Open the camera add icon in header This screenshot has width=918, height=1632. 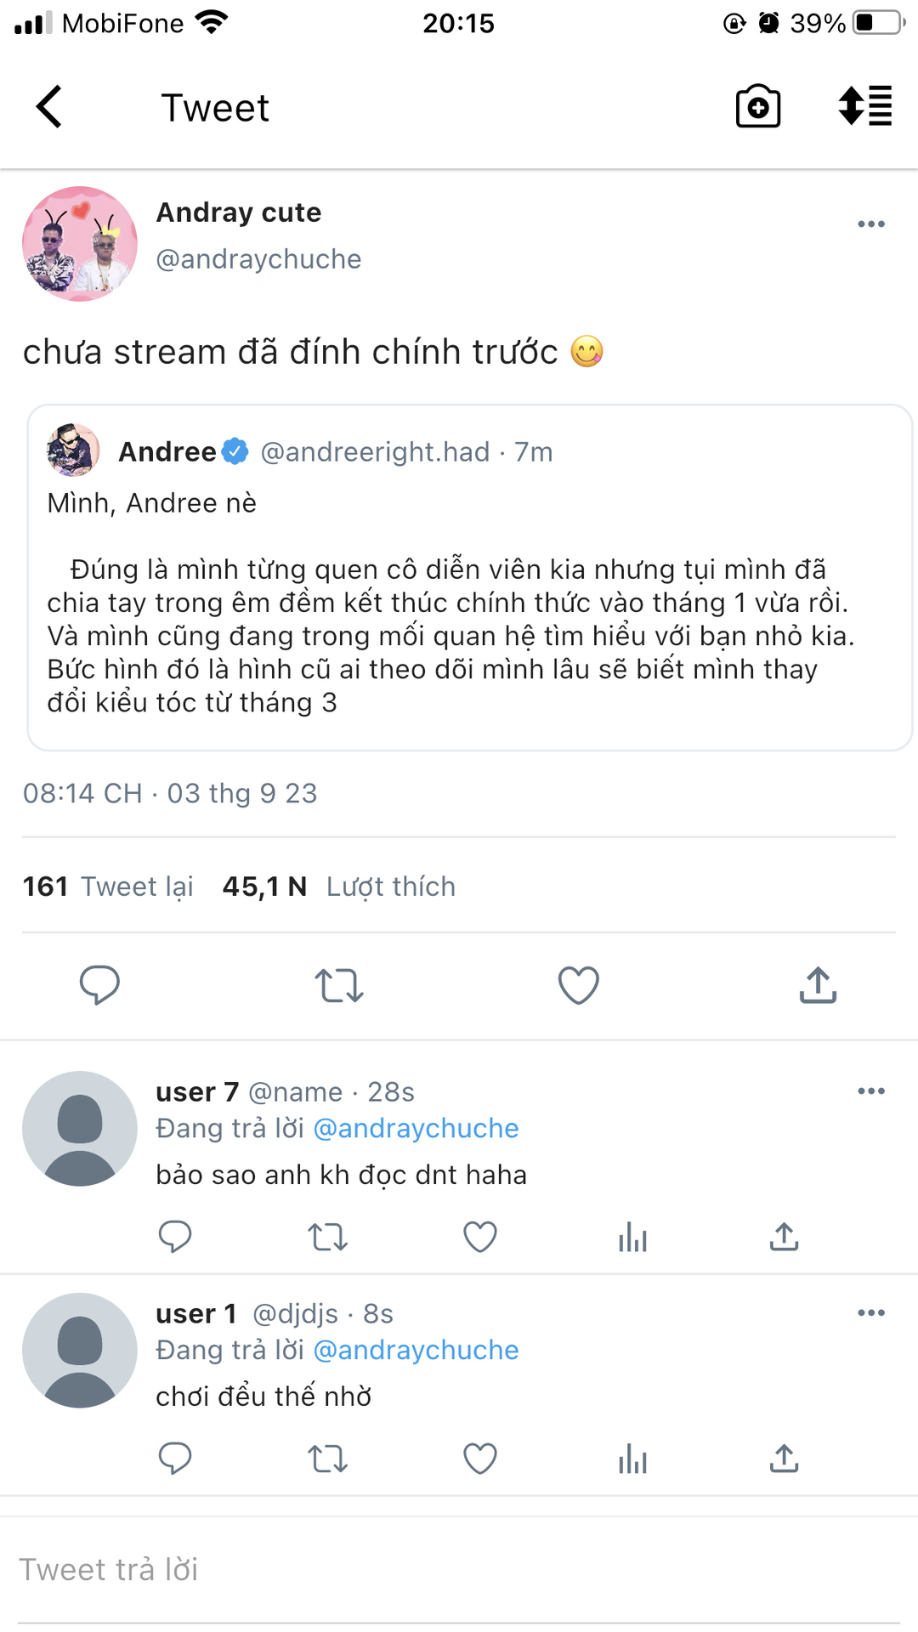pos(757,107)
